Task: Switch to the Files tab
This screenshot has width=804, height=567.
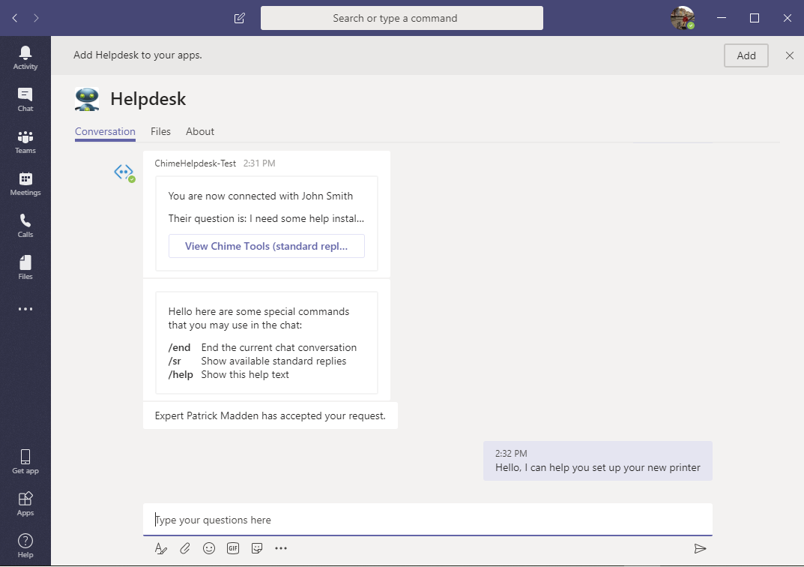Action: pyautogui.click(x=160, y=131)
